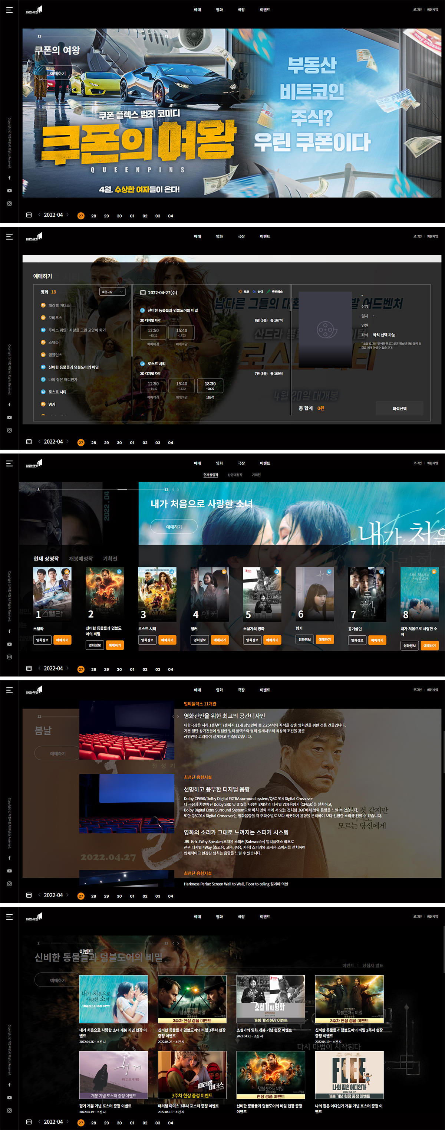Image resolution: width=445 pixels, height=1130 pixels.
Task: Click the YouTube icon beside 쿠폰의 여왕 banner
Action: pos(9,191)
